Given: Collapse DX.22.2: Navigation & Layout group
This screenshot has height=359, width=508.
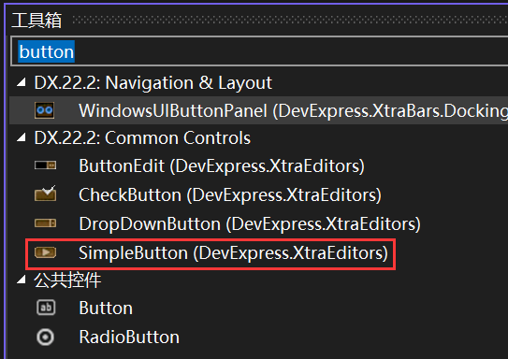Looking at the screenshot, I should [x=22, y=82].
